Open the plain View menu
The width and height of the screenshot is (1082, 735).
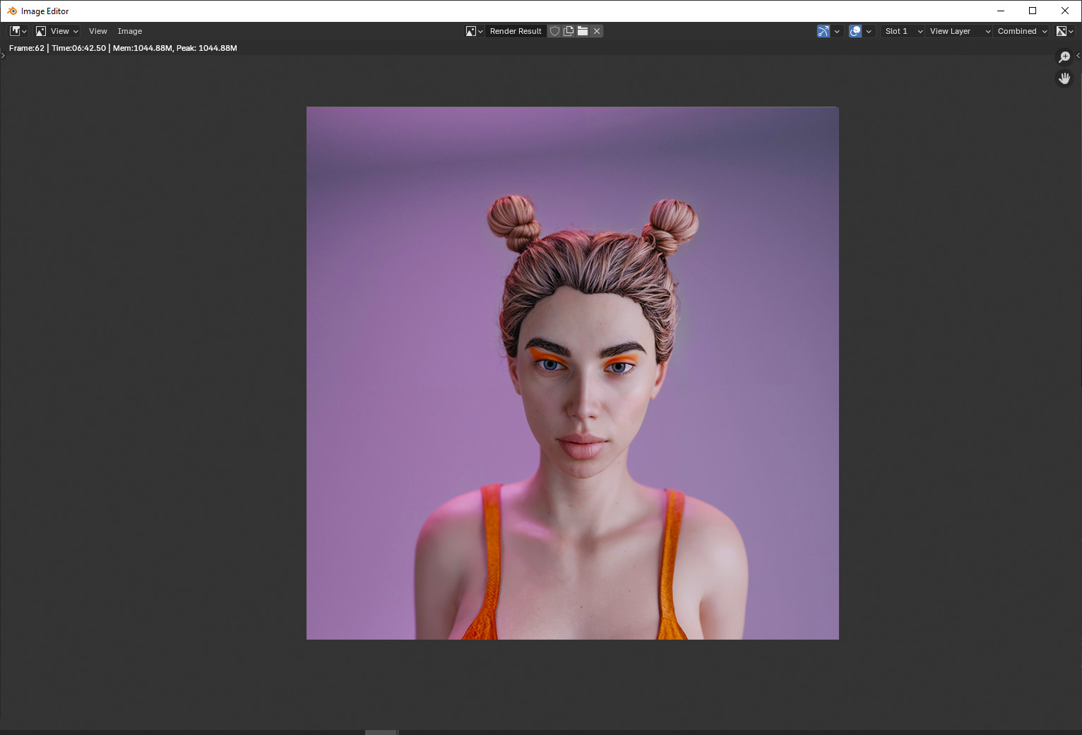(x=98, y=31)
